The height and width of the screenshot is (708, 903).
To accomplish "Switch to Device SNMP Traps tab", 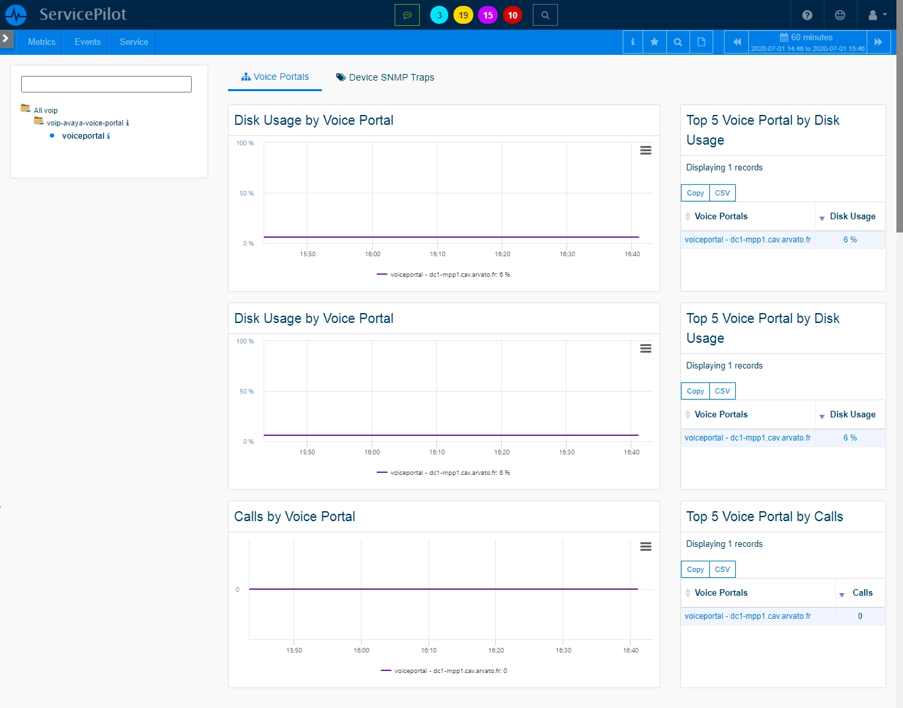I will [x=385, y=77].
